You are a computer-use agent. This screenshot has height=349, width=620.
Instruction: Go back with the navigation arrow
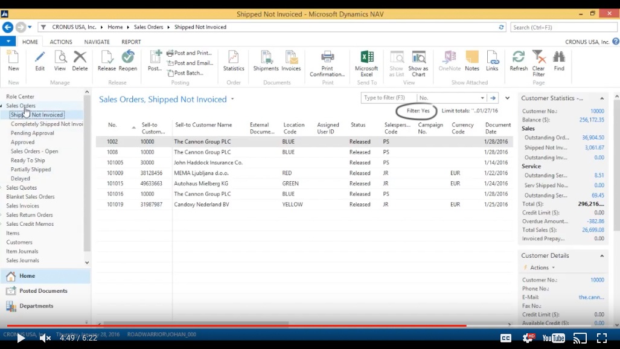pyautogui.click(x=7, y=27)
